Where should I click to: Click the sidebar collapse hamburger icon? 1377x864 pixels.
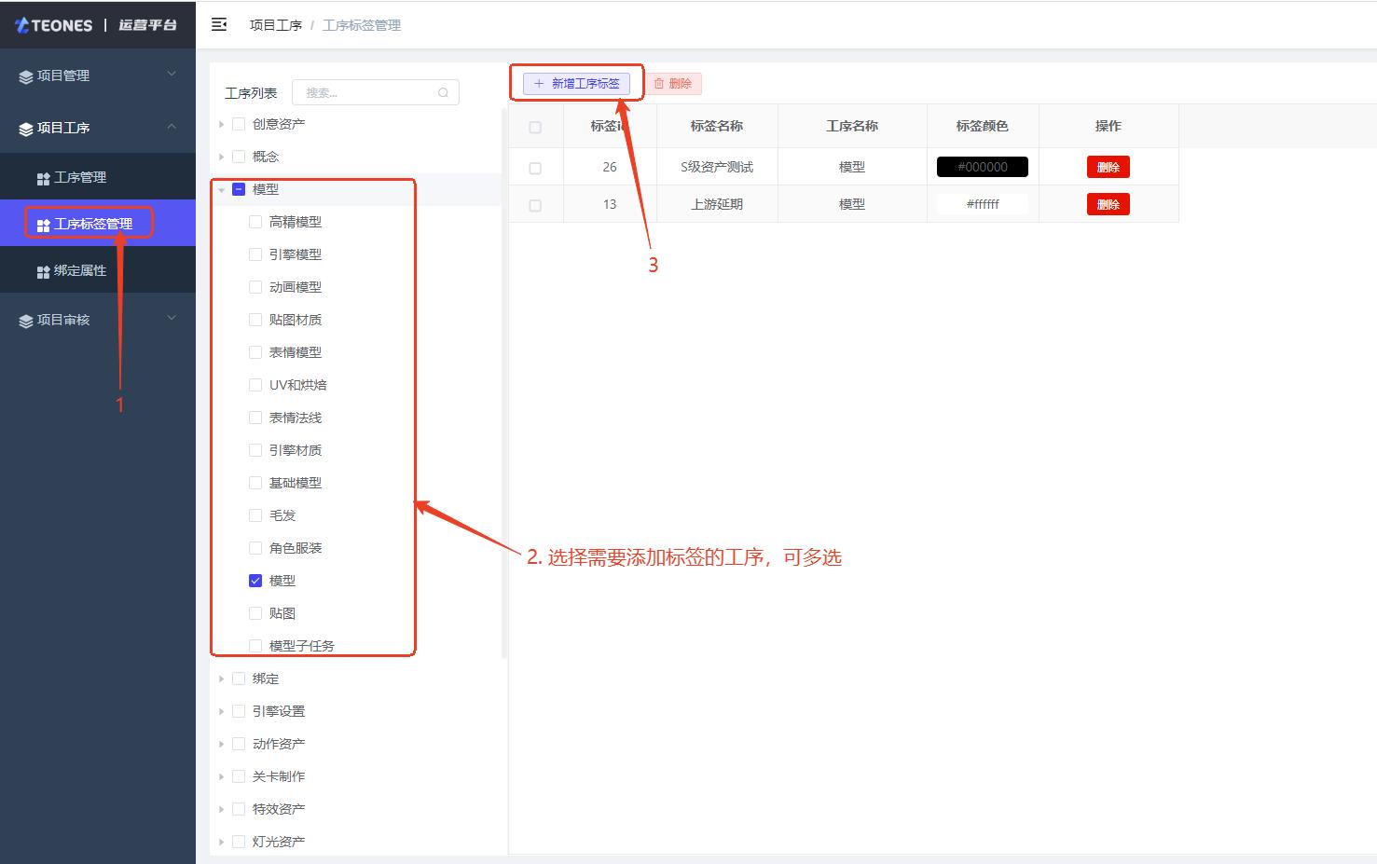tap(219, 25)
